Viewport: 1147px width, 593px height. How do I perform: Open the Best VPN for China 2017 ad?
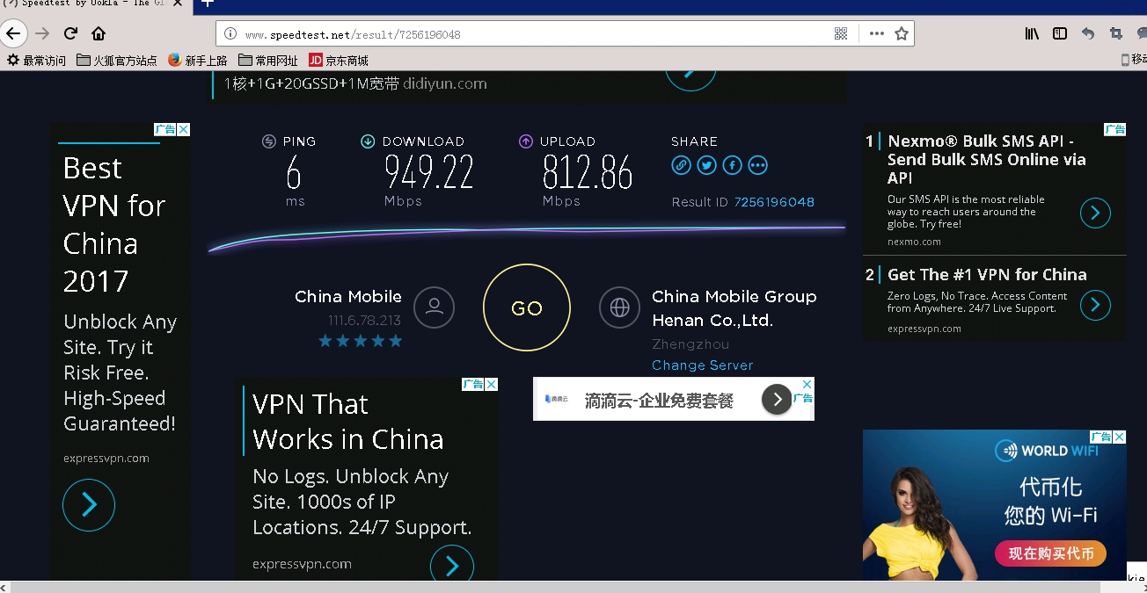click(x=114, y=224)
